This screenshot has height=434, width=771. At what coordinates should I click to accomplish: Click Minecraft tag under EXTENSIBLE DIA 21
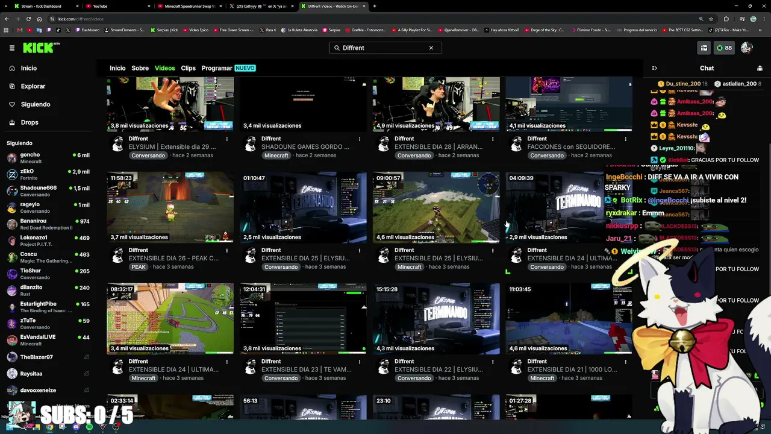point(542,379)
